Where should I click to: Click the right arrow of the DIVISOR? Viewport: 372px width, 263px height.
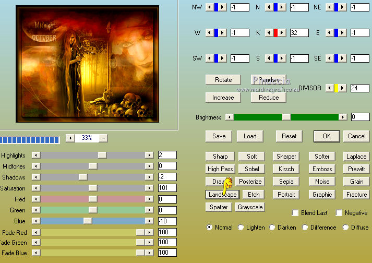point(342,88)
